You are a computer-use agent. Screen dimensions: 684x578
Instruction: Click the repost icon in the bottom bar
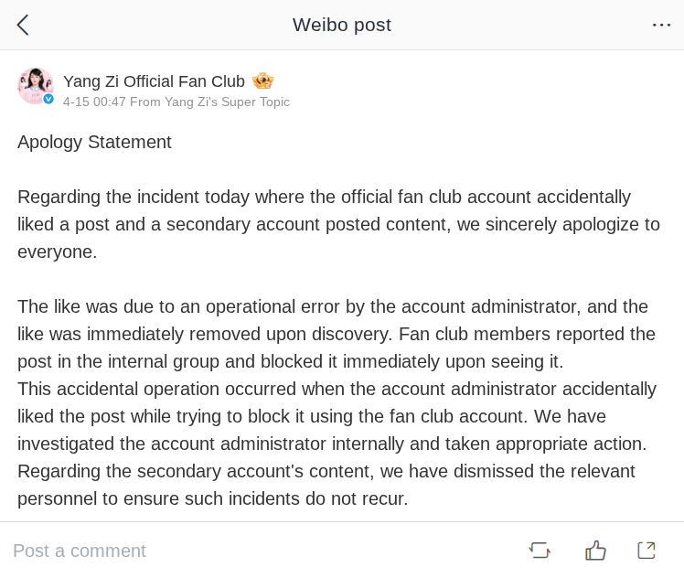tap(540, 550)
